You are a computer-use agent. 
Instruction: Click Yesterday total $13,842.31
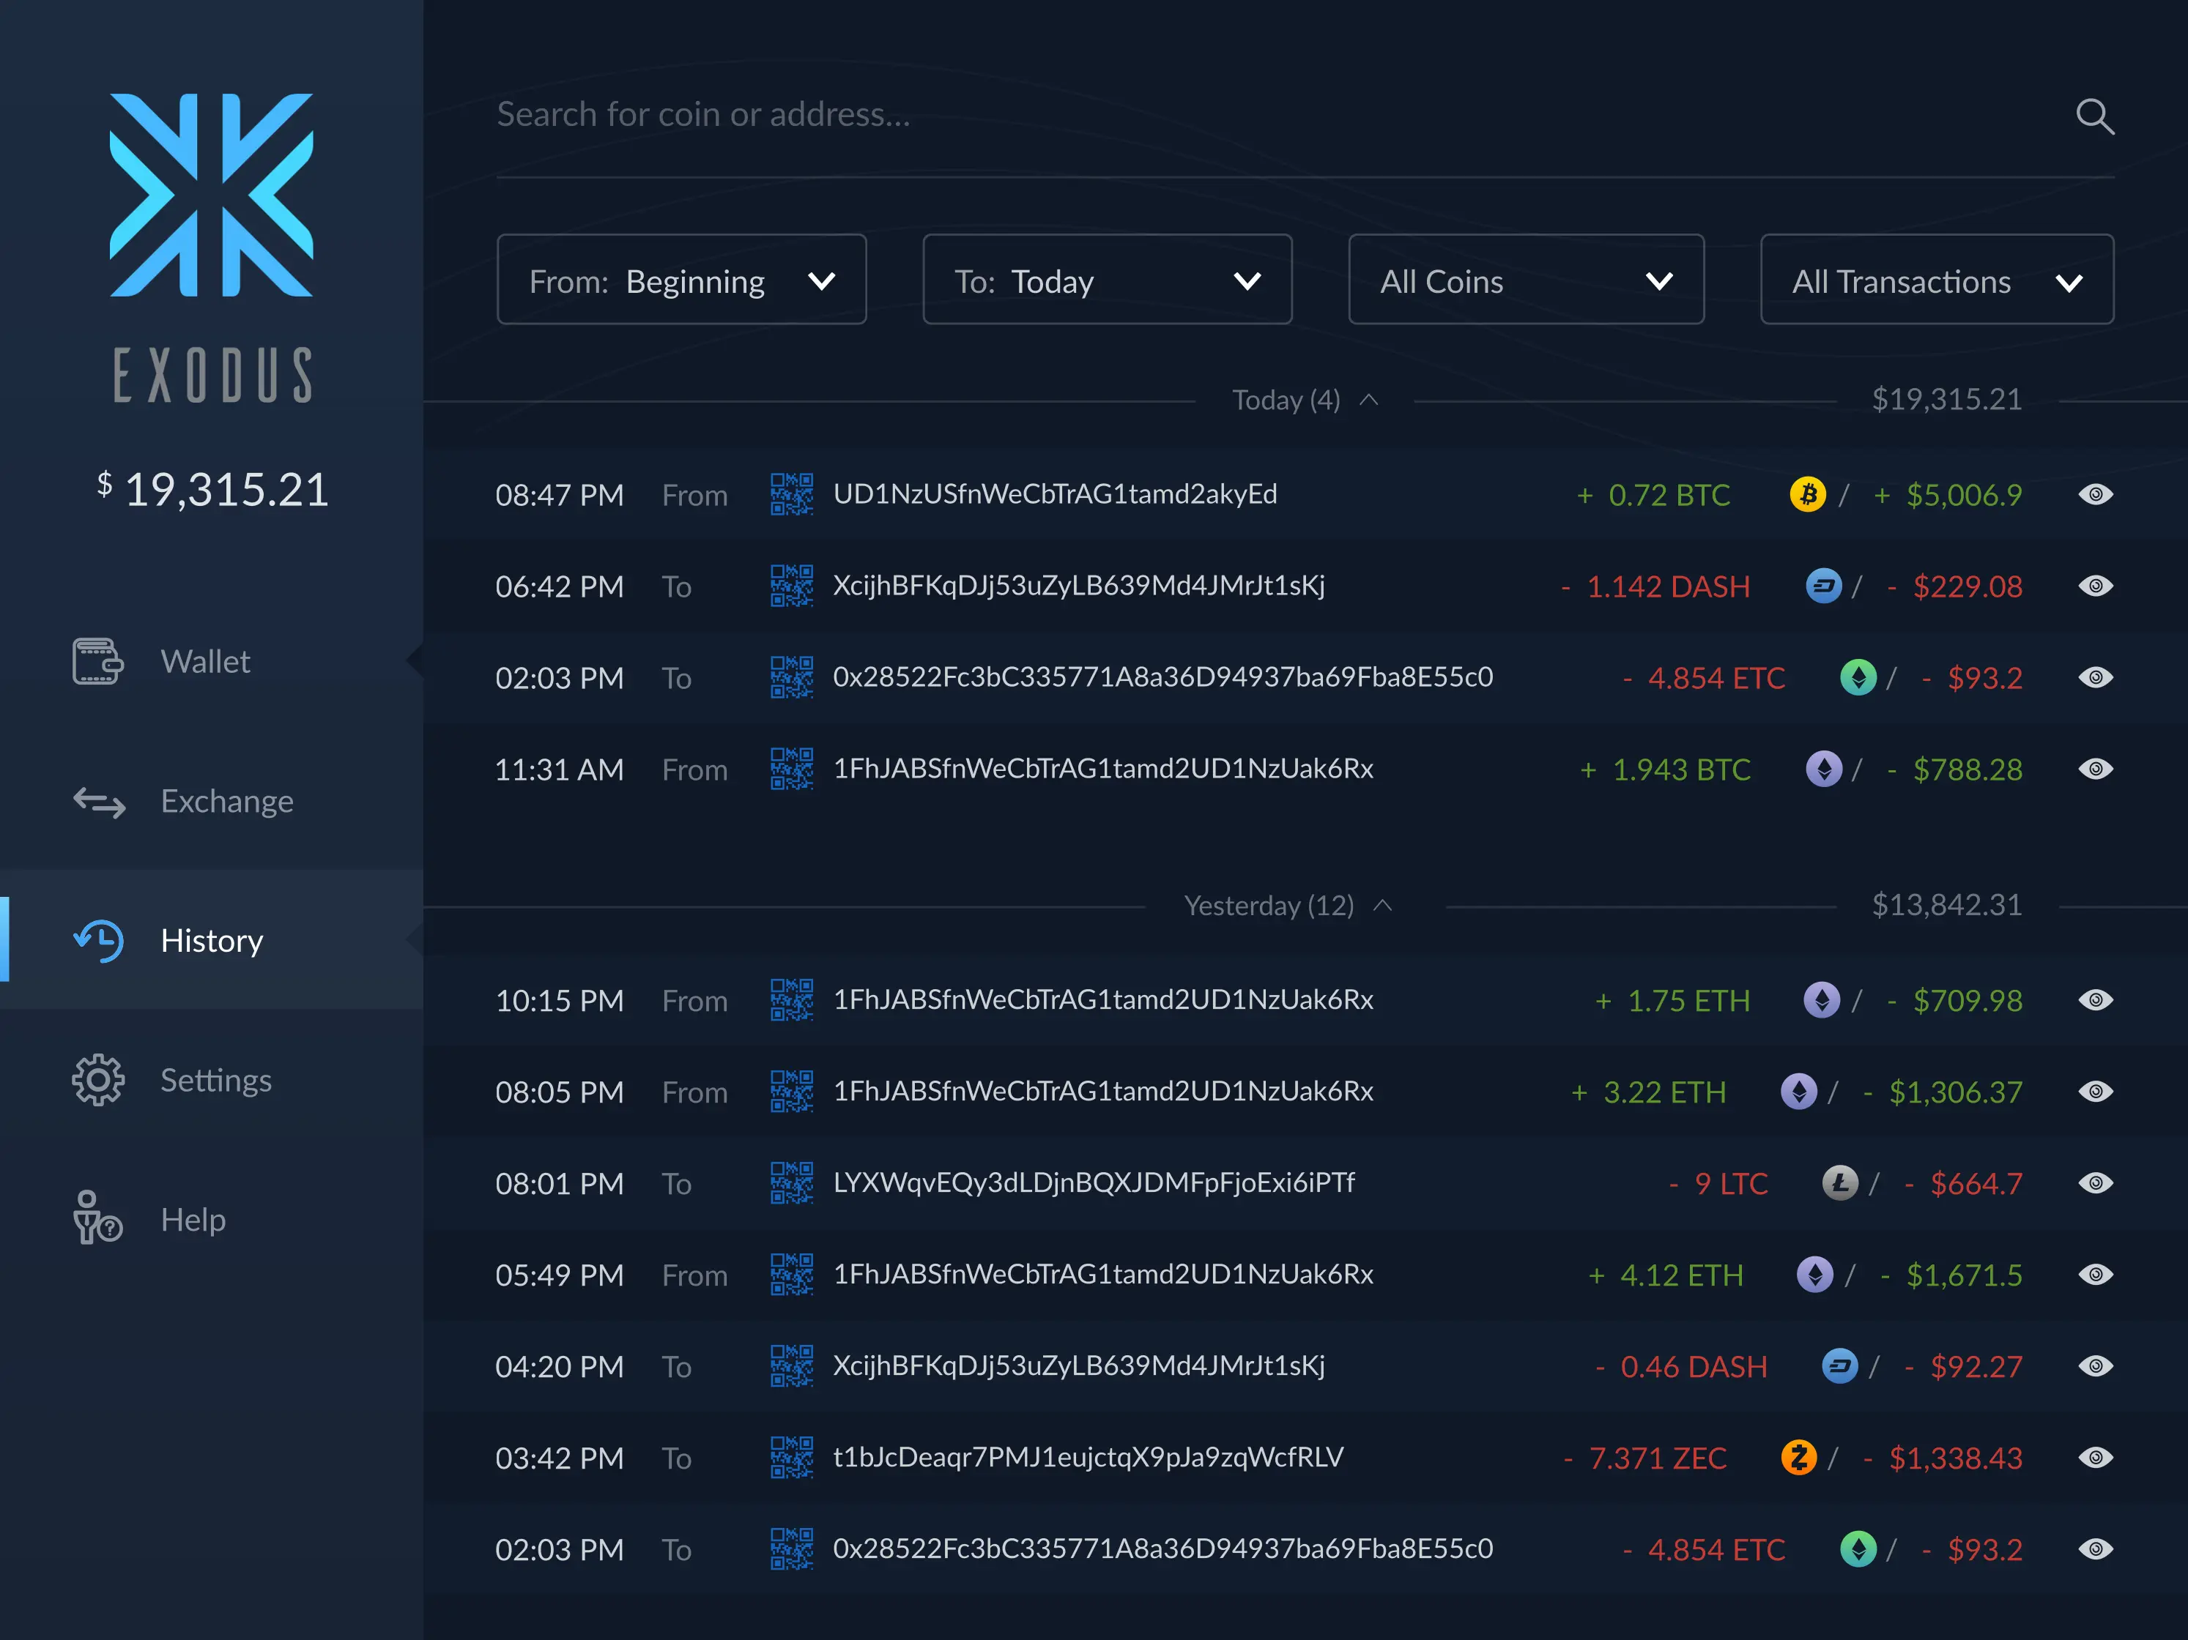pyautogui.click(x=1947, y=904)
